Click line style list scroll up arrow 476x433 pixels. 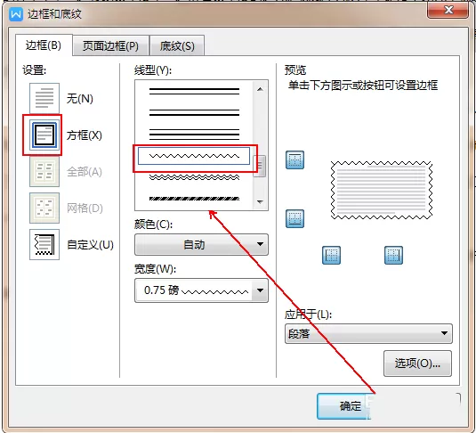click(260, 89)
